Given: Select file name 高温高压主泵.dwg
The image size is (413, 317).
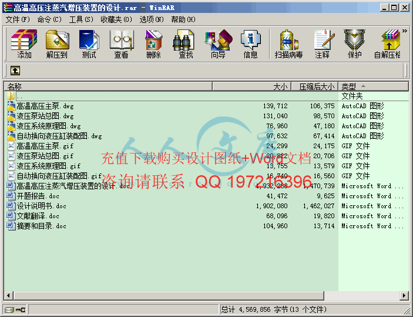Looking at the screenshot, I should 45,106.
